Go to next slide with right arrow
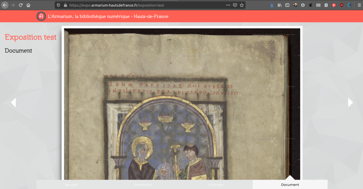Screen dimensions: 363x189 point(351,103)
